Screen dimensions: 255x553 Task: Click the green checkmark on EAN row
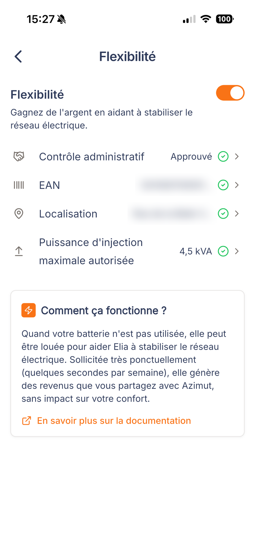click(x=223, y=185)
